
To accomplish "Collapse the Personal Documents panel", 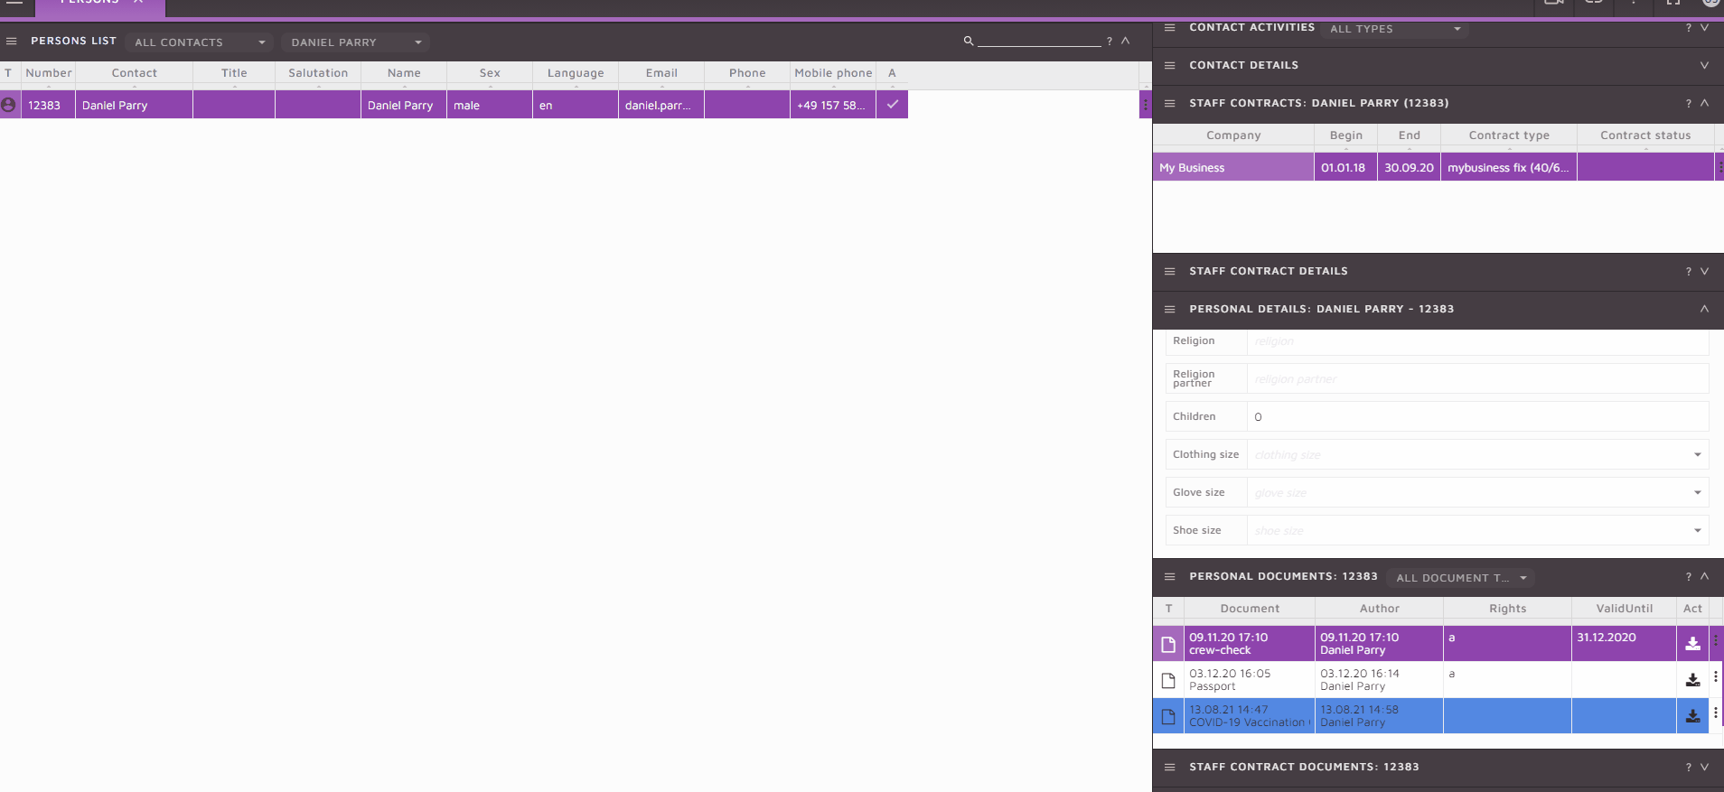I will point(1705,576).
